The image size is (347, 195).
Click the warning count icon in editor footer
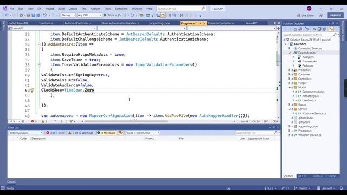coord(43,121)
